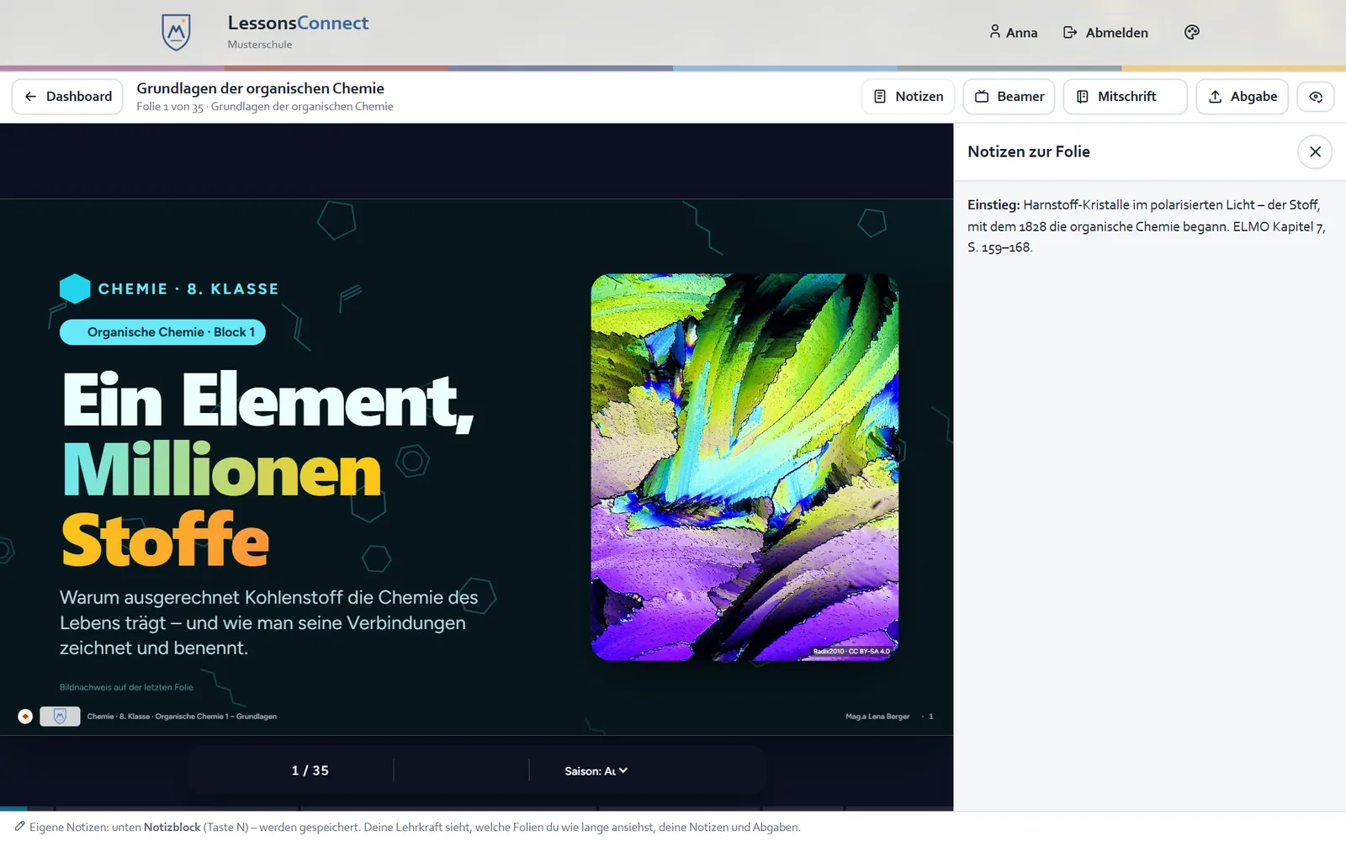Open the Abgabe upload button

click(1242, 97)
